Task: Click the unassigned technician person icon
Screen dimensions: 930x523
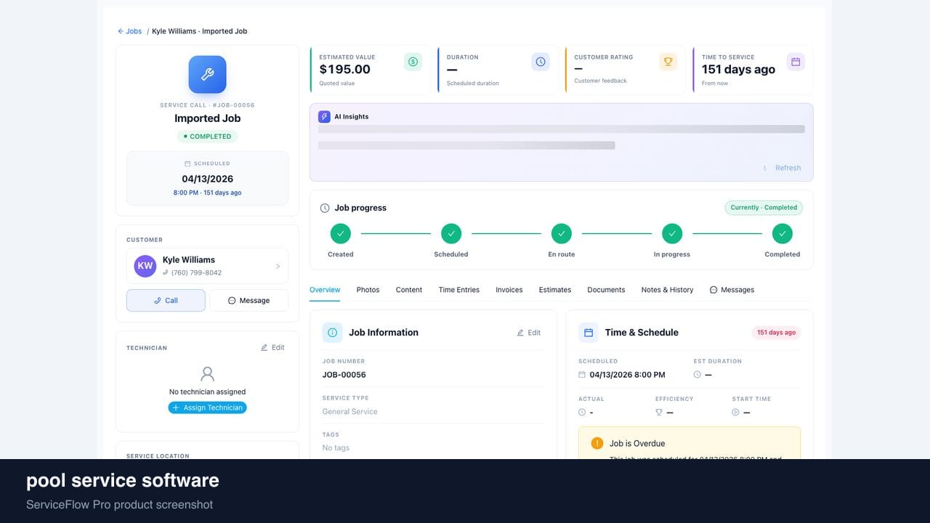Action: coord(207,374)
